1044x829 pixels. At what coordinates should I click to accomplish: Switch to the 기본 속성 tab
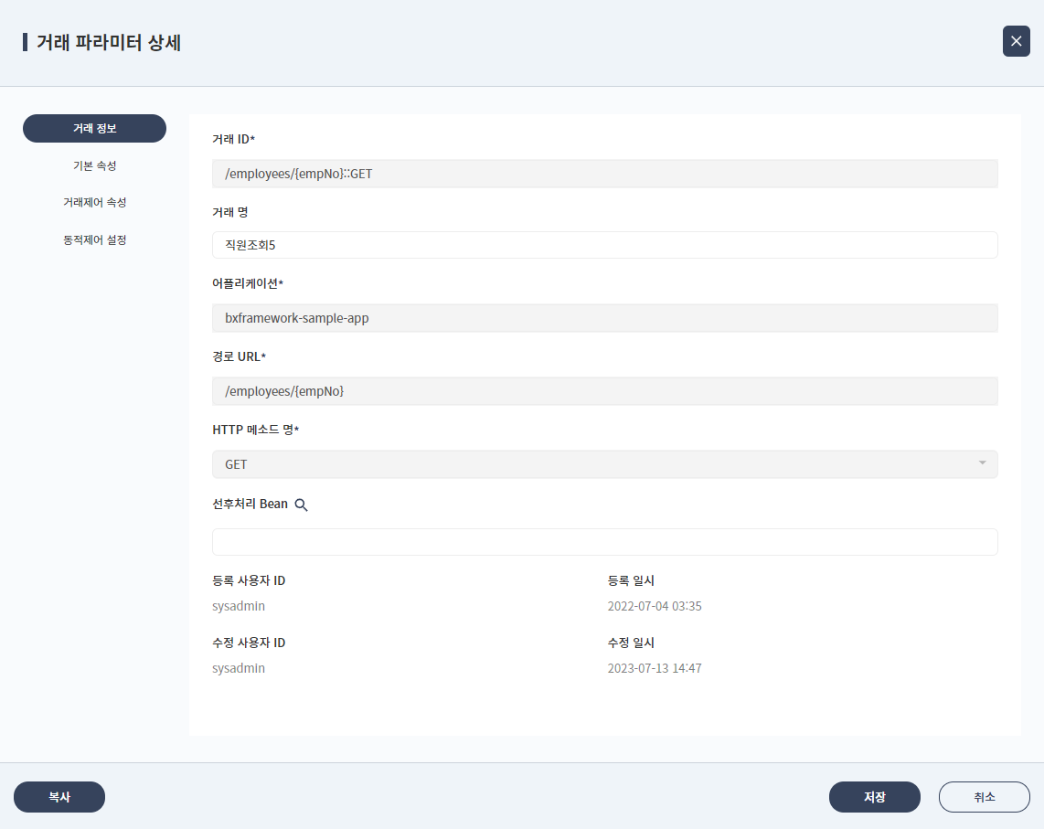[94, 165]
